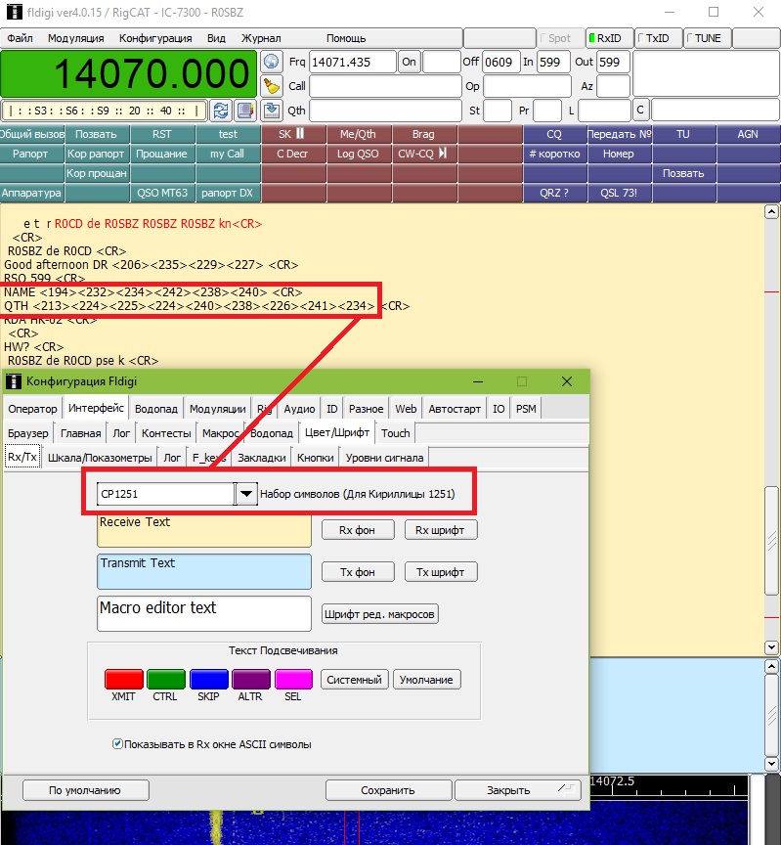Click the Сохранить button
This screenshot has height=845, width=781.
click(x=387, y=790)
